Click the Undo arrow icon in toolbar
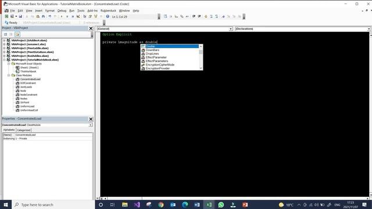This screenshot has width=372, height=209. point(50,16)
